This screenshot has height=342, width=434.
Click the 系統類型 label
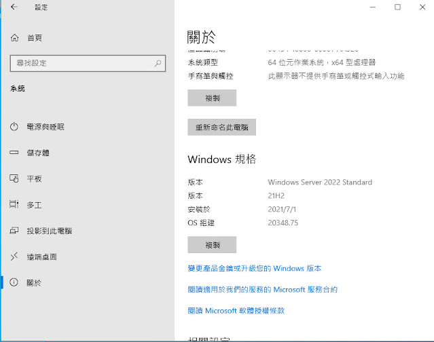[203, 62]
